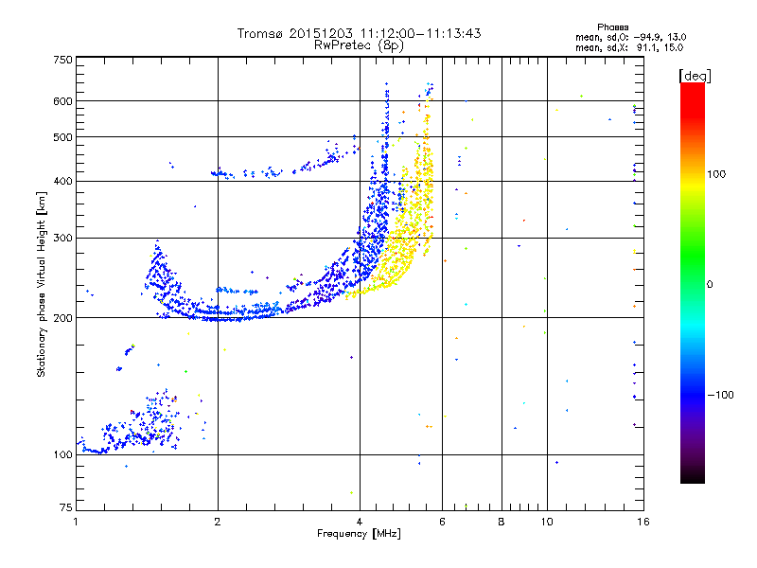The height and width of the screenshot is (568, 757).
Task: Click the y-axis tick label '300'
Action: click(62, 238)
